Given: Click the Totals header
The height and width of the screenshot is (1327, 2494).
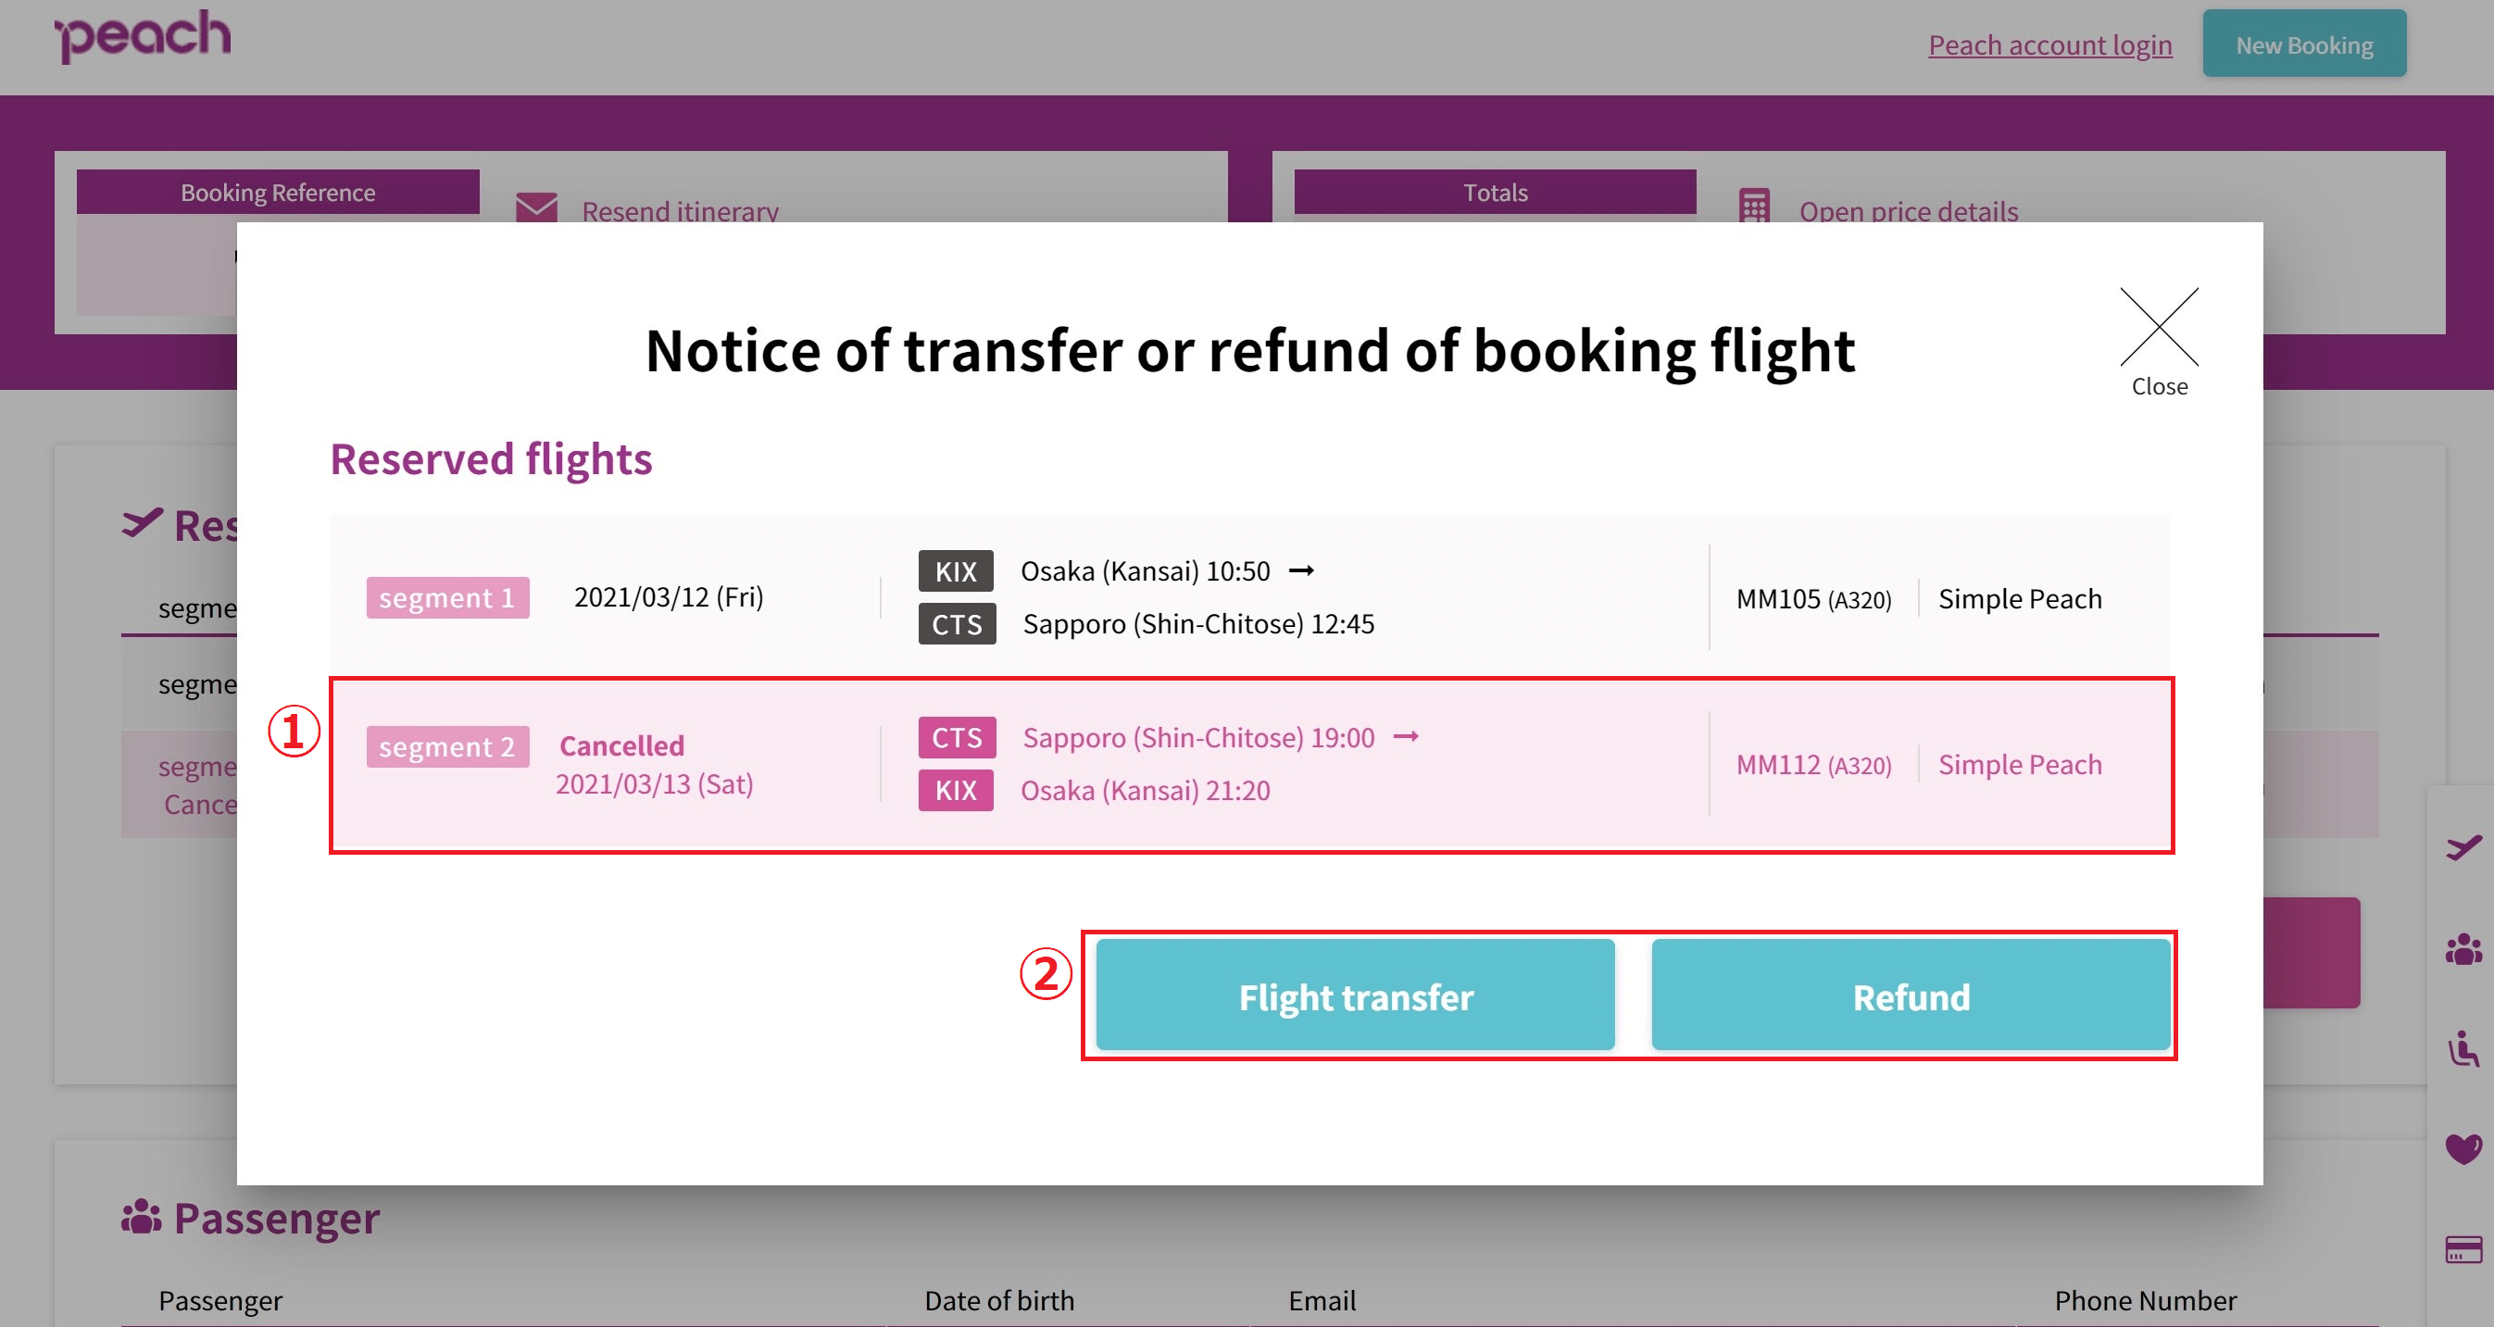Looking at the screenshot, I should tap(1494, 192).
